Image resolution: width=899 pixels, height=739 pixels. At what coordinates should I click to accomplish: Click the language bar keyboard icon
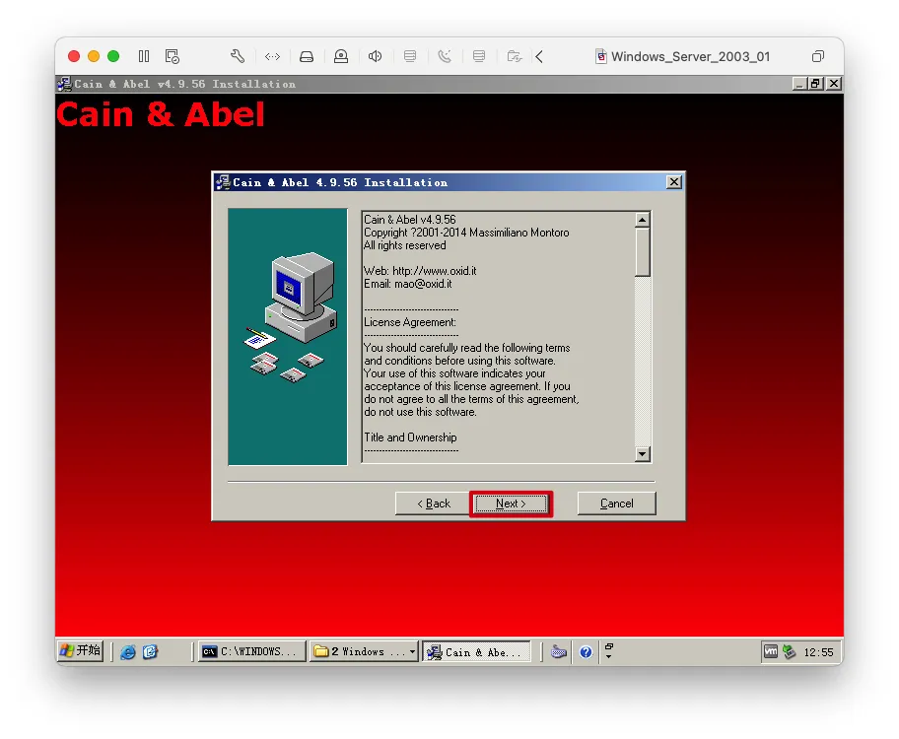pyautogui.click(x=559, y=652)
